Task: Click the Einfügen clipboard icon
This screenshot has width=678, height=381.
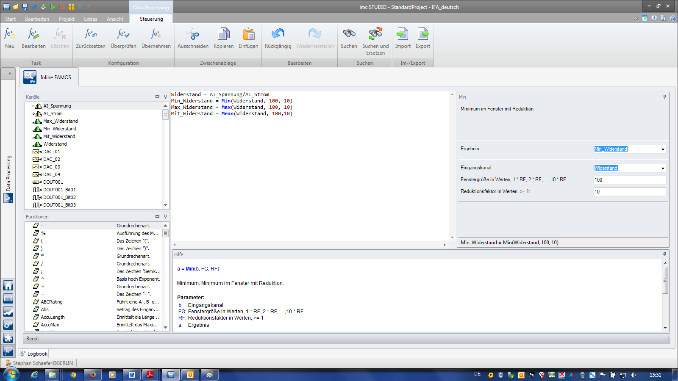Action: click(x=248, y=34)
